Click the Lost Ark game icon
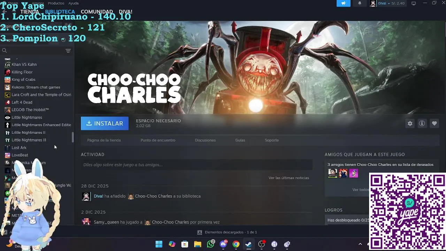Image resolution: width=446 pixels, height=251 pixels. [x=7, y=147]
